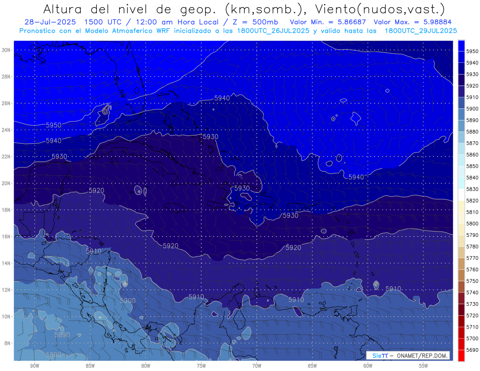The width and height of the screenshot is (480, 371).
Task: Click the 26N latitude axis label
Action: pyautogui.click(x=6, y=103)
